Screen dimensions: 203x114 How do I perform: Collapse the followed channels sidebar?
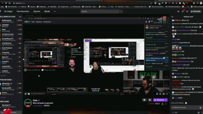tap(20, 17)
